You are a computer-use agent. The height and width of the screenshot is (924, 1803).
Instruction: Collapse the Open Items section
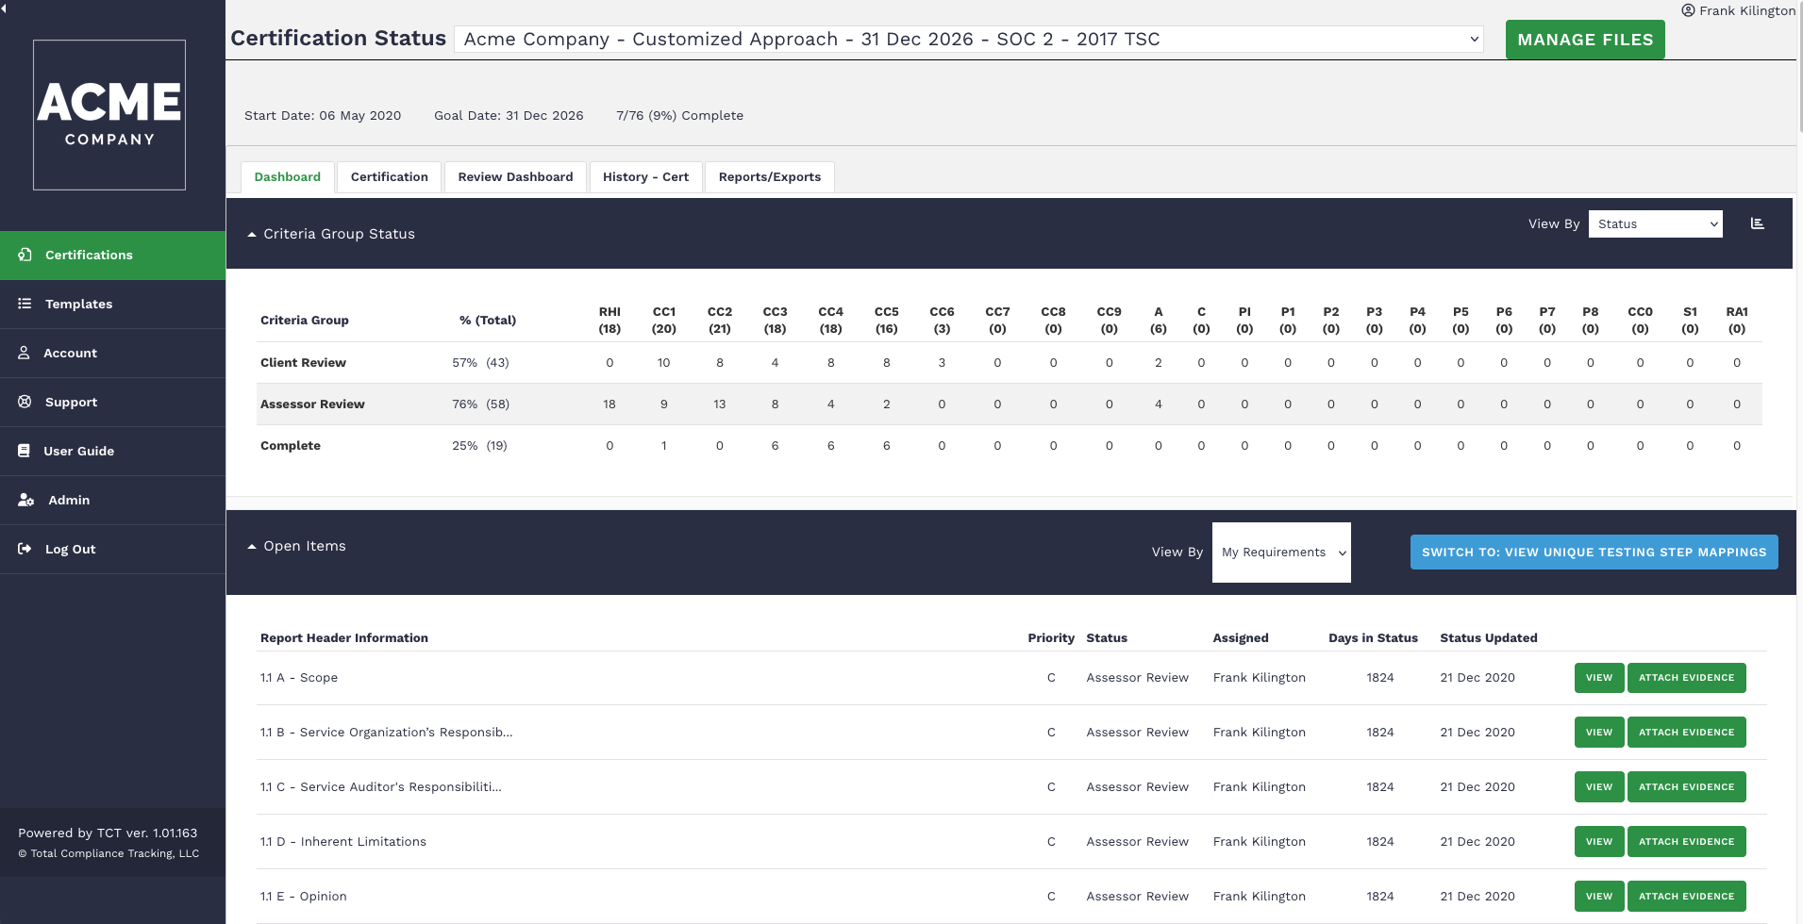tap(252, 545)
